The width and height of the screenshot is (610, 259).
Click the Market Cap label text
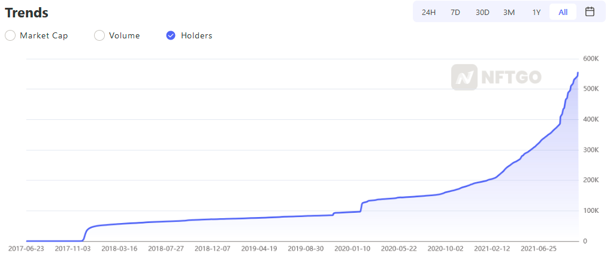tap(44, 35)
